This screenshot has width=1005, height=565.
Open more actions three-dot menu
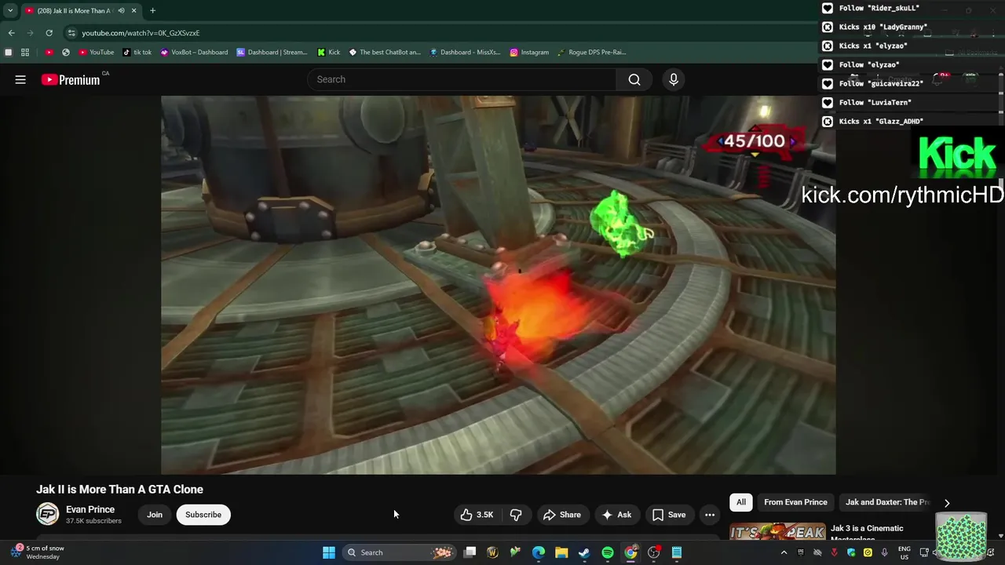click(x=710, y=515)
